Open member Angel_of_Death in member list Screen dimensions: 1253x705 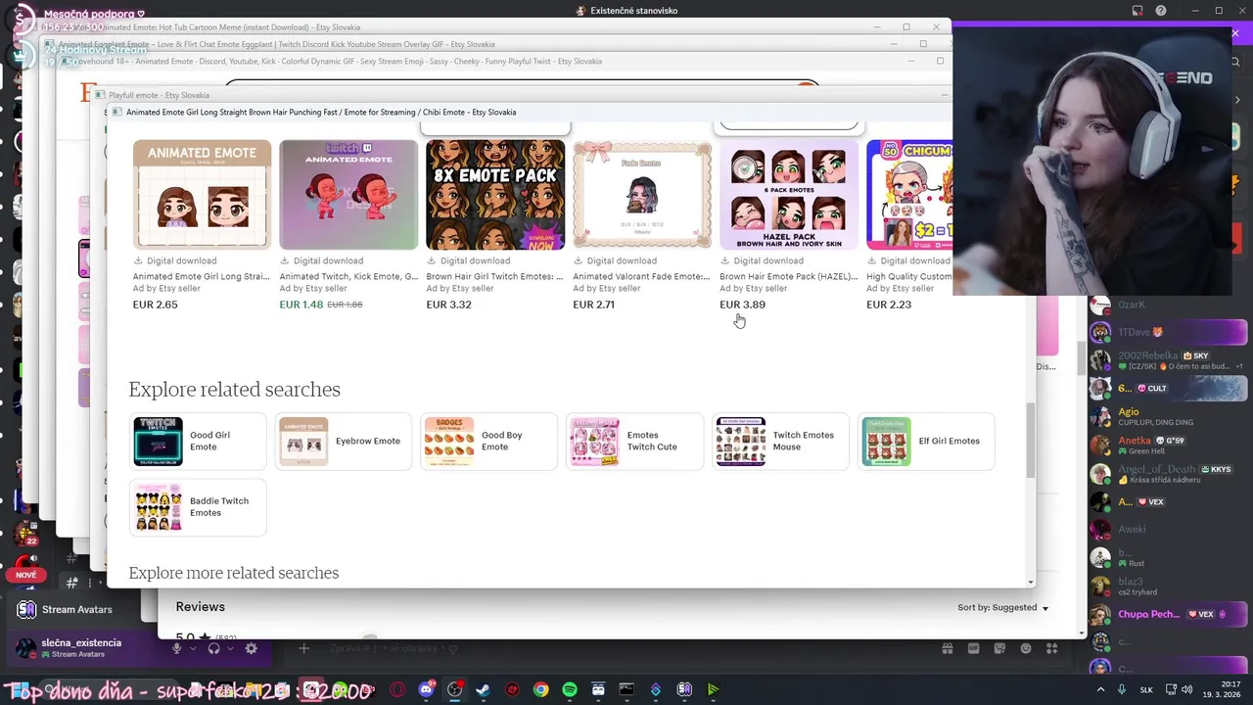point(1167,474)
